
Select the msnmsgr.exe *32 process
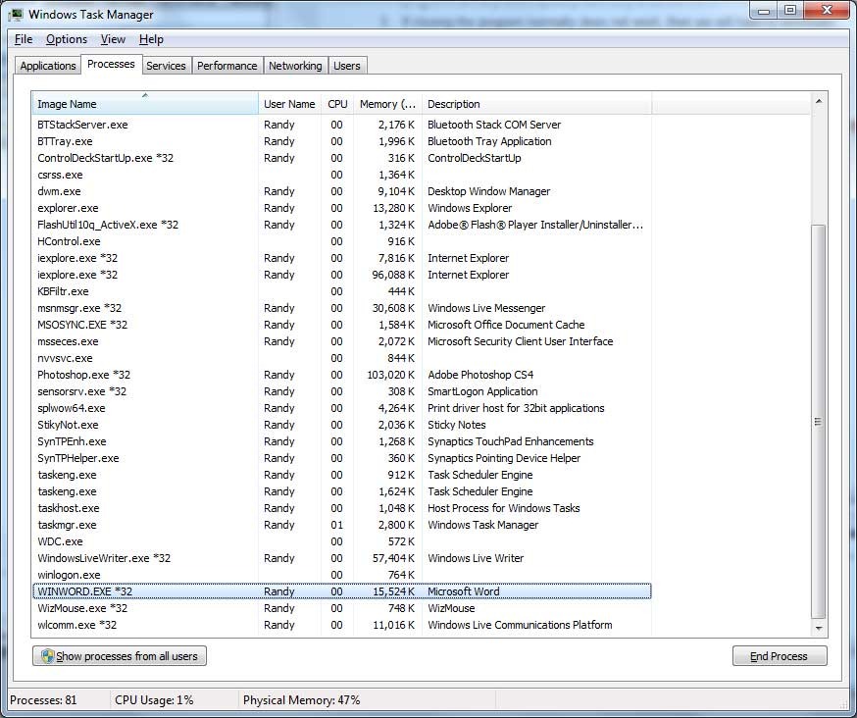(341, 308)
